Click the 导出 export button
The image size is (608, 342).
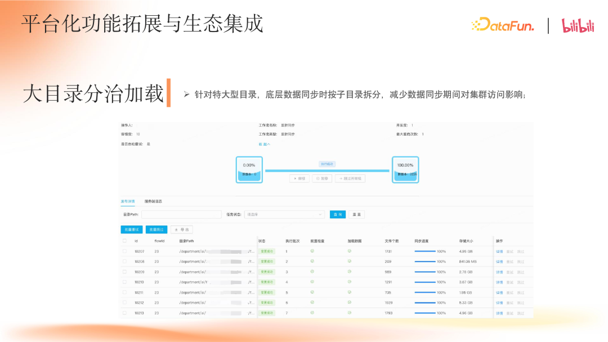click(182, 229)
